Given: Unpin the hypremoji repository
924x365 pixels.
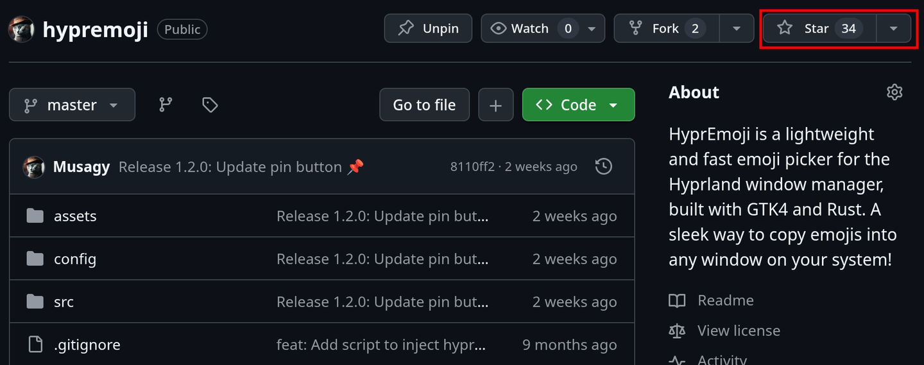Looking at the screenshot, I should [428, 28].
